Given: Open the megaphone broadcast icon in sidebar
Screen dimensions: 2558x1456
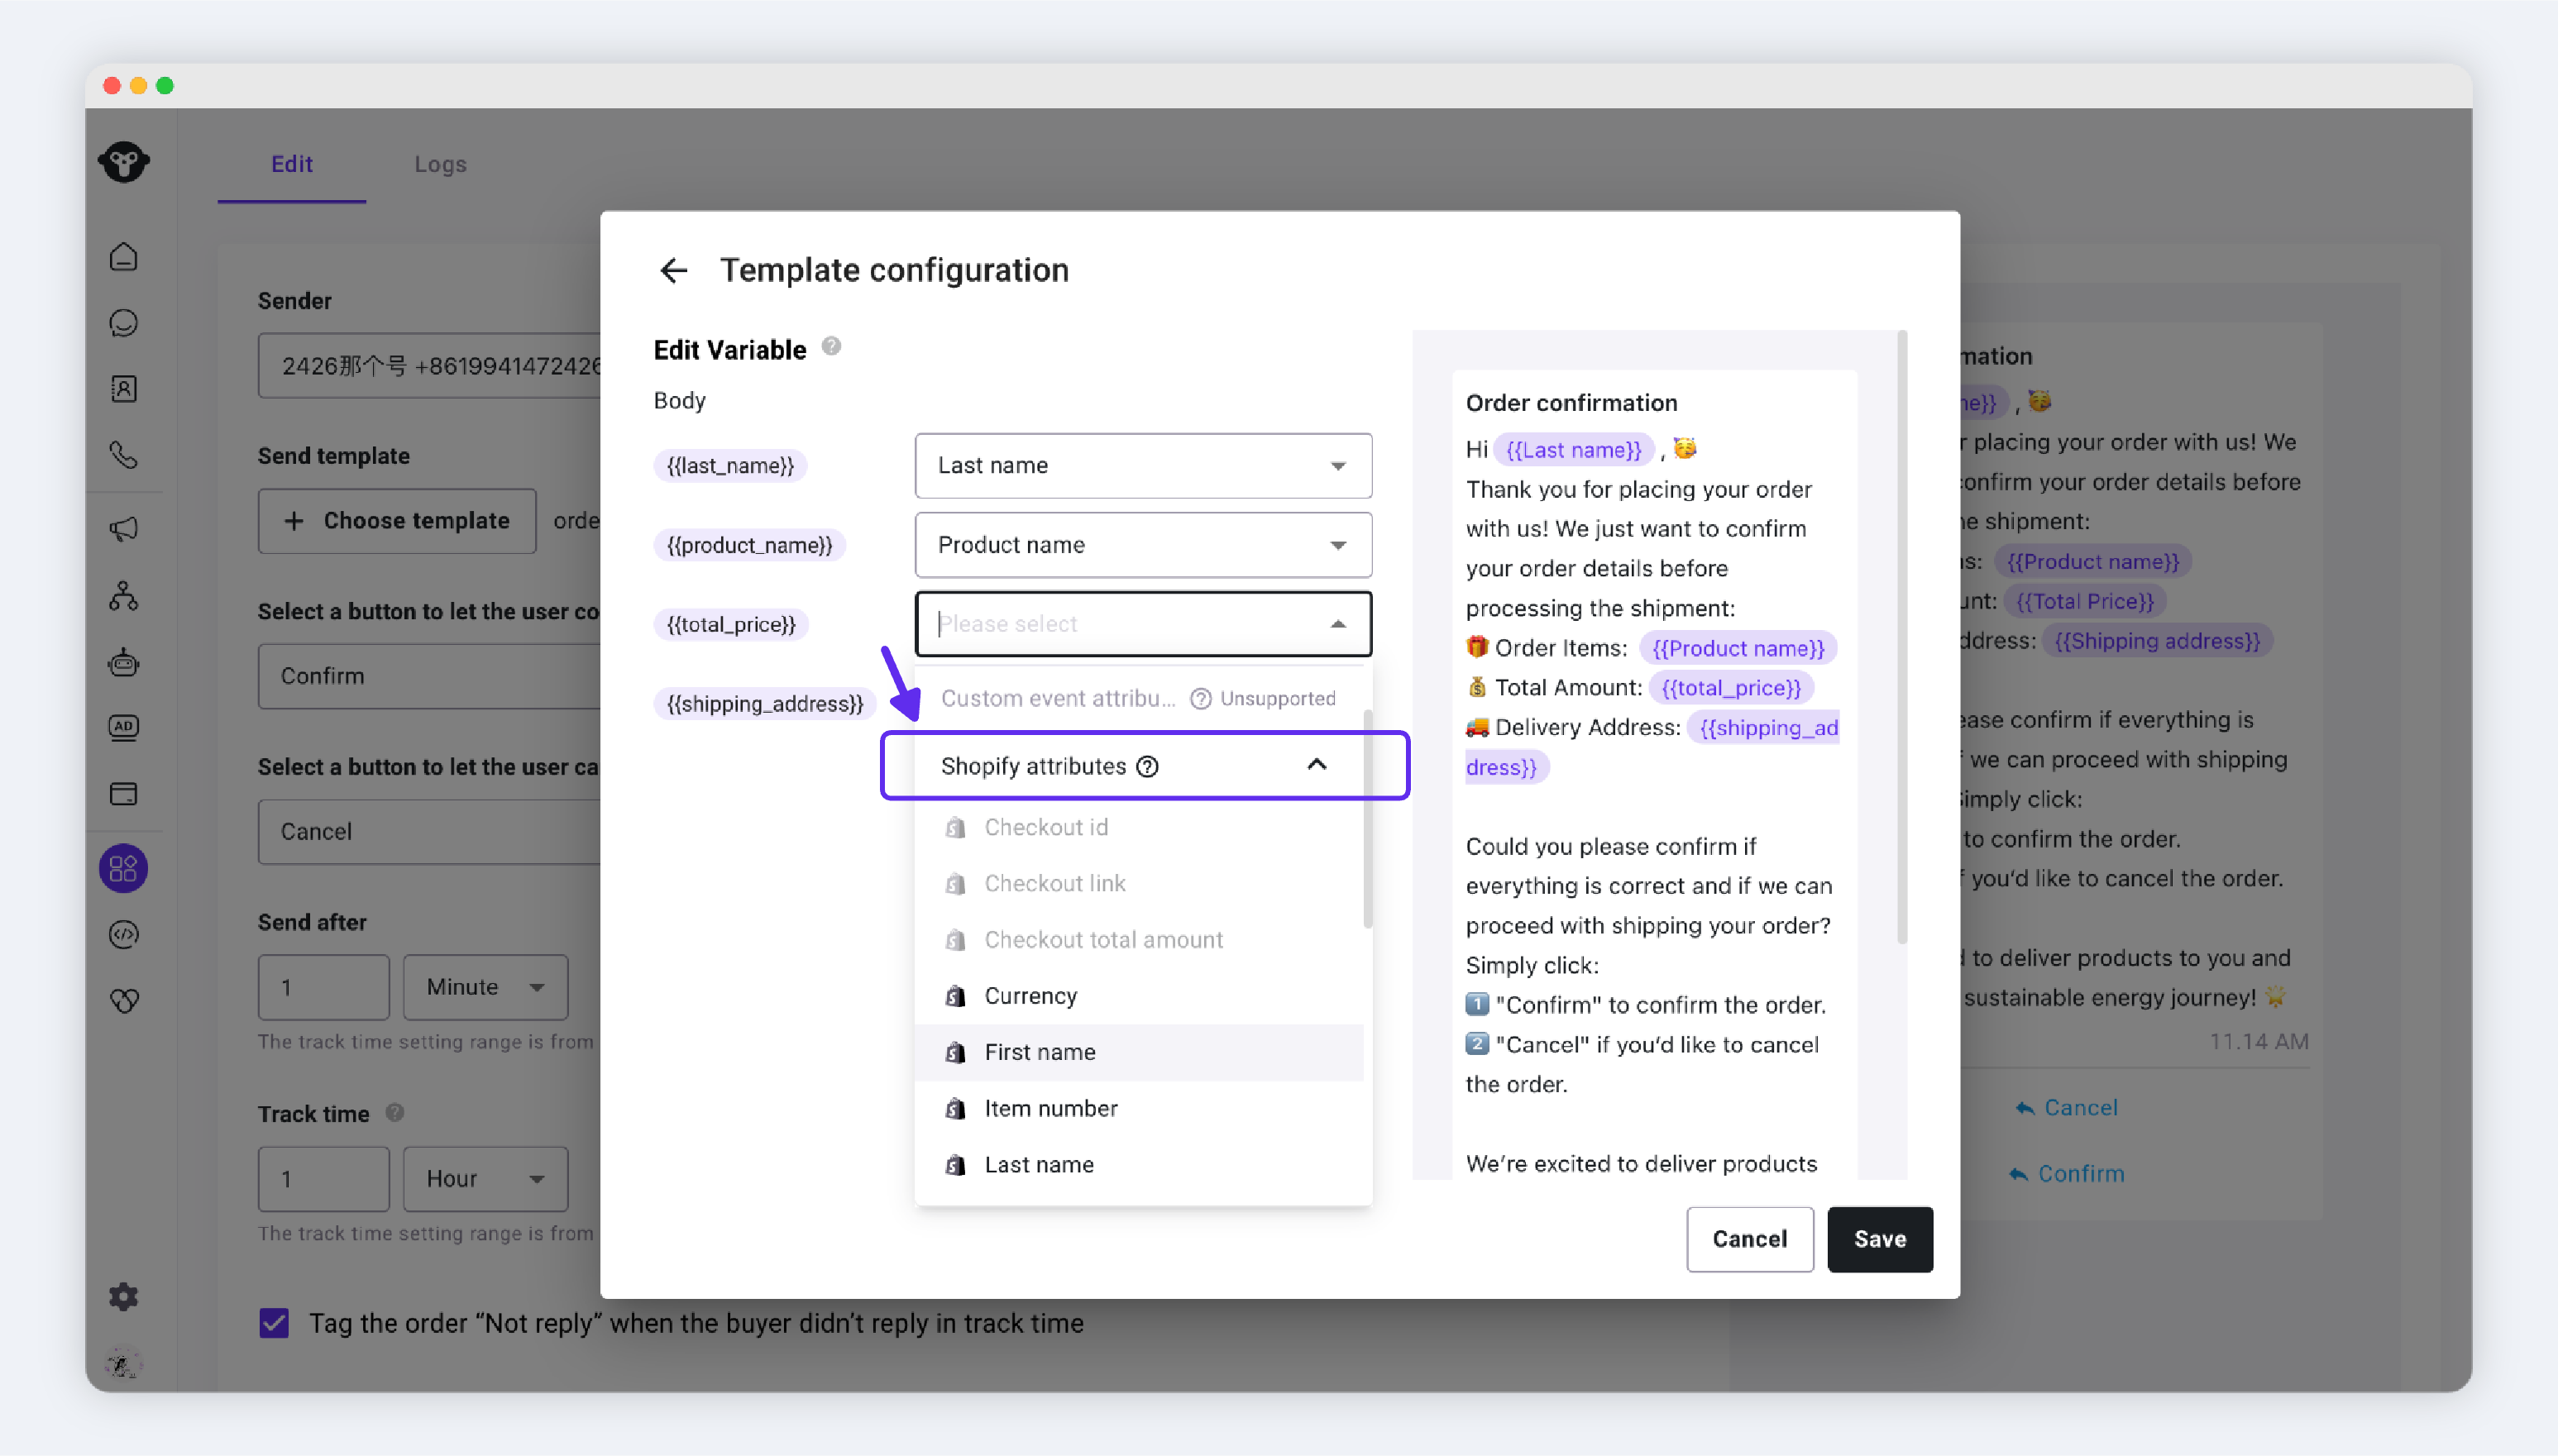Looking at the screenshot, I should (124, 528).
